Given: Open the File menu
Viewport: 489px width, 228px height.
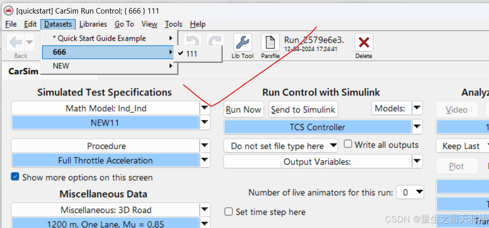Looking at the screenshot, I should 11,24.
